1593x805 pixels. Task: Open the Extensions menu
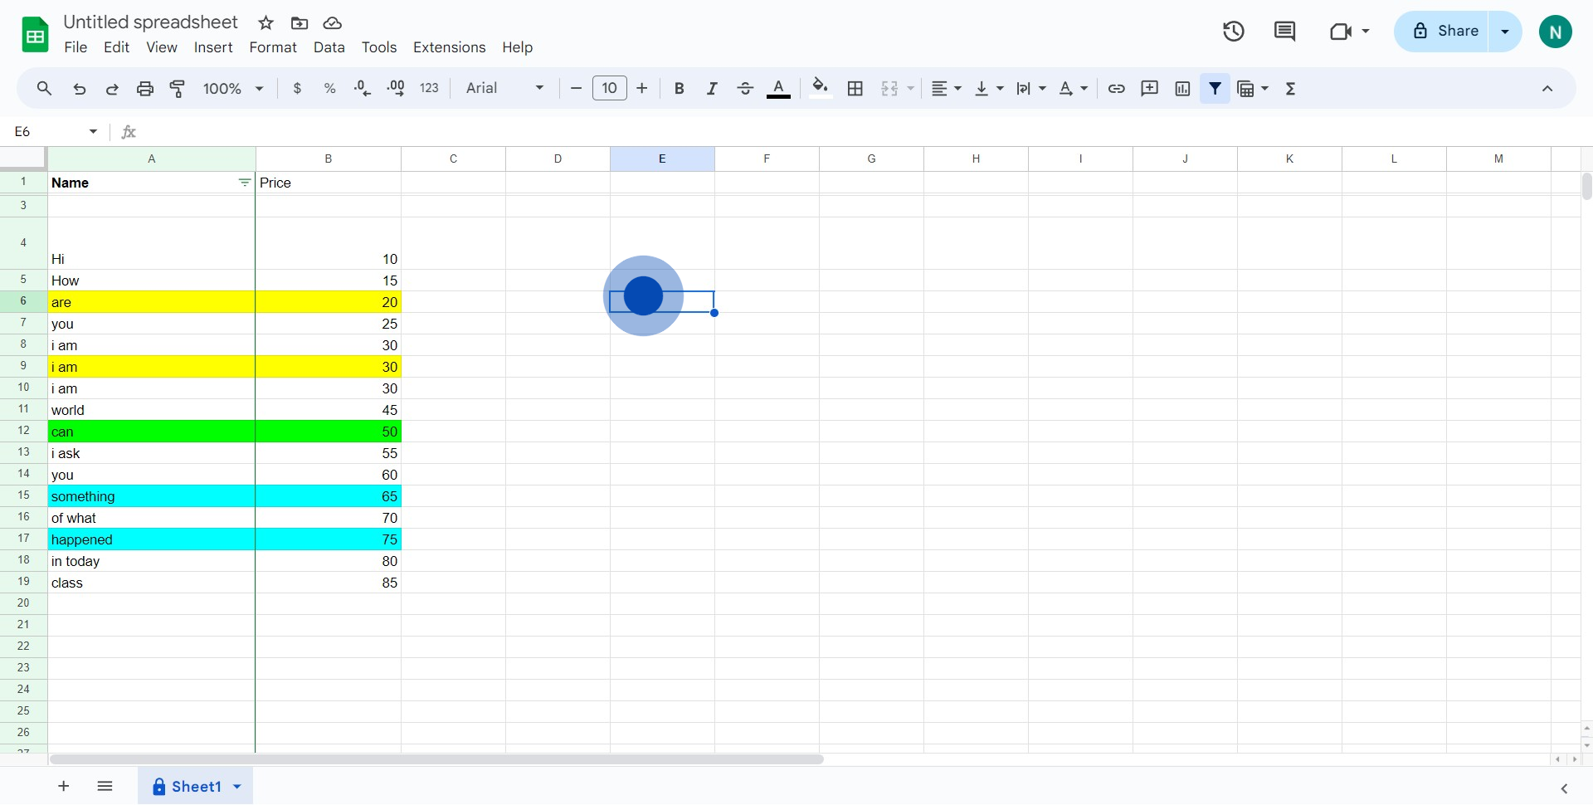click(449, 47)
